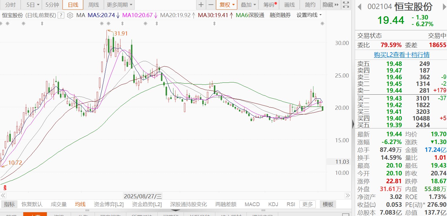Enable 简约 simple chart mode

pyautogui.click(x=309, y=5)
